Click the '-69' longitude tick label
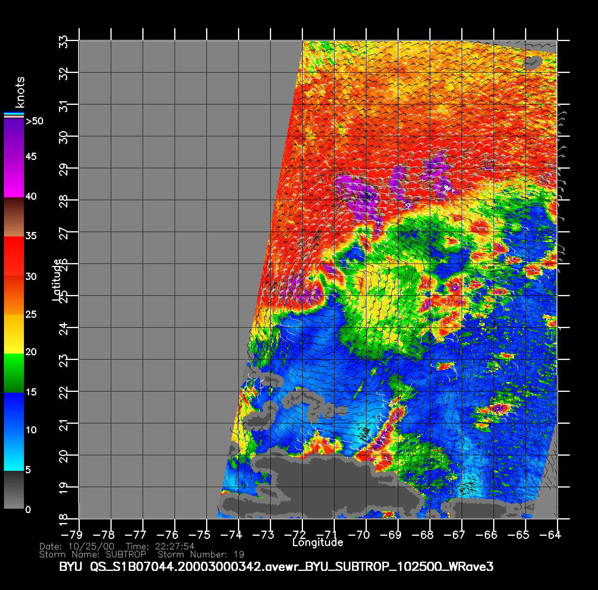Image resolution: width=598 pixels, height=590 pixels. (x=391, y=535)
